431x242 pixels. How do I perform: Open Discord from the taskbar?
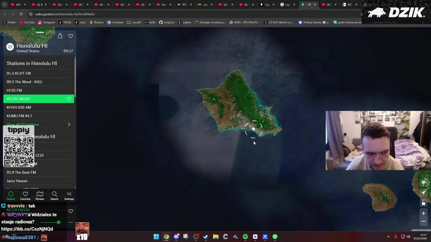[x=176, y=237]
